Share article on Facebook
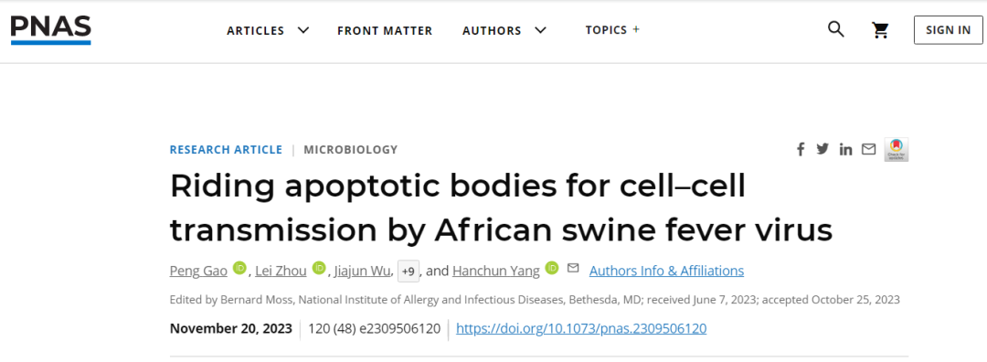 pos(801,149)
